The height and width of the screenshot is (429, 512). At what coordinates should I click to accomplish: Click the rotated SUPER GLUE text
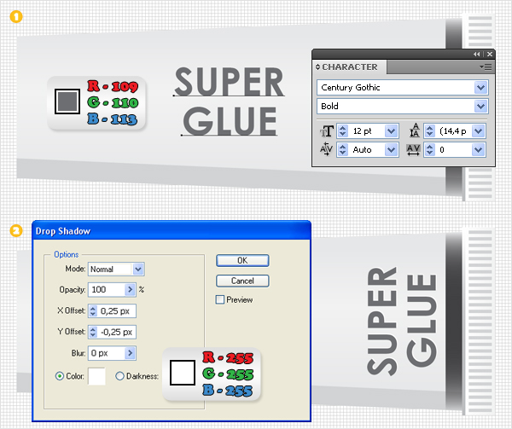coord(402,321)
